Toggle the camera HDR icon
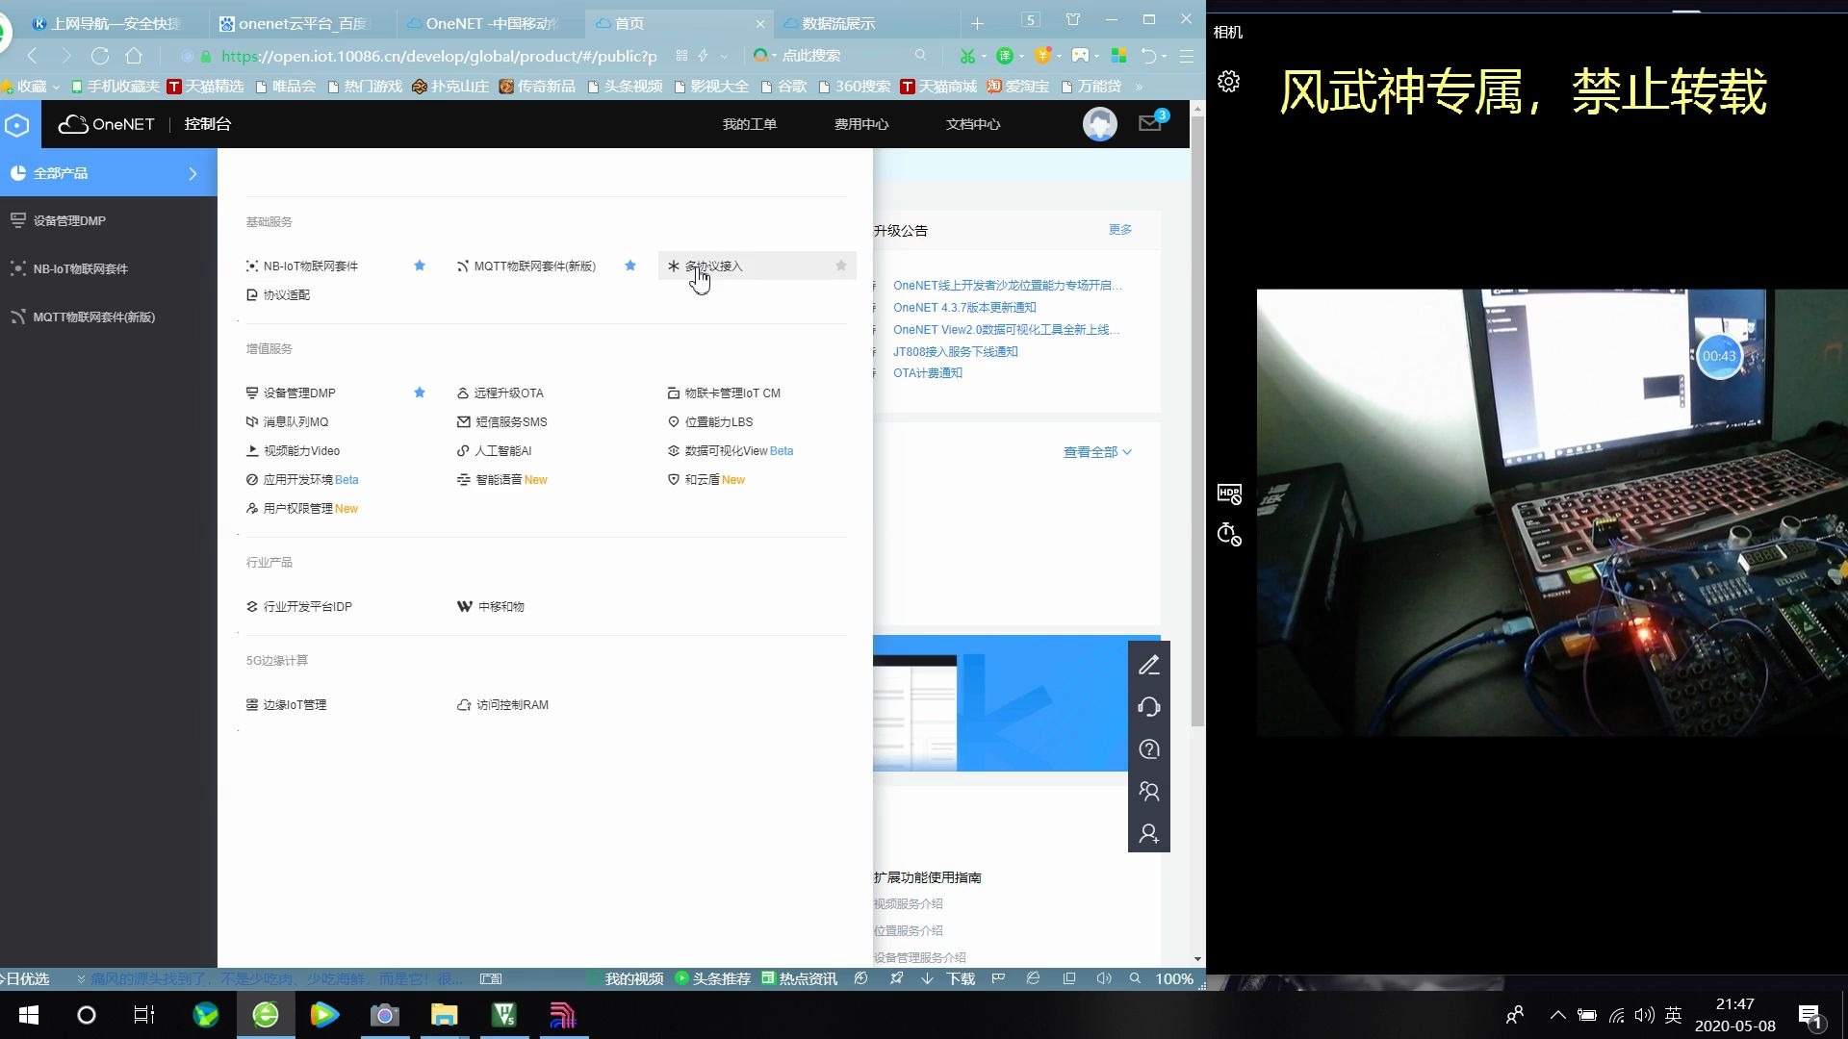This screenshot has width=1848, height=1039. click(1229, 494)
